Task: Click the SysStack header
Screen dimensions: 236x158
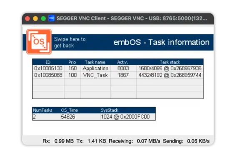Action: click(109, 110)
